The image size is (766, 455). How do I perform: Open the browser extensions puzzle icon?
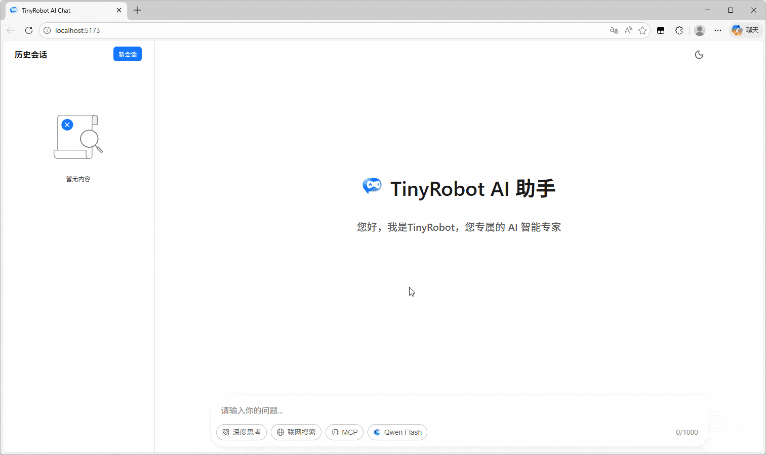click(x=679, y=30)
